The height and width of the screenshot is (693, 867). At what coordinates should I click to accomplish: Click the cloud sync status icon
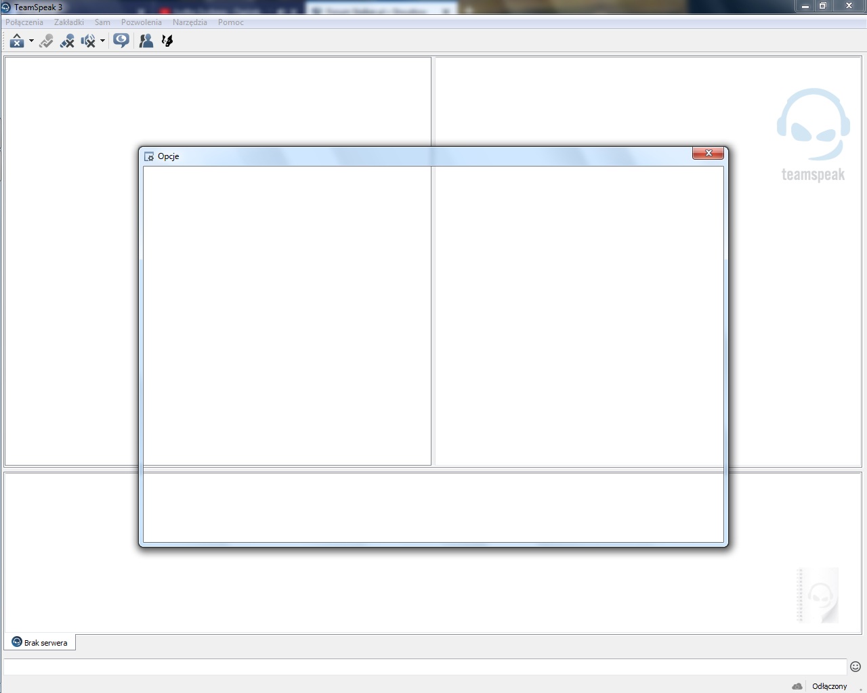(797, 686)
